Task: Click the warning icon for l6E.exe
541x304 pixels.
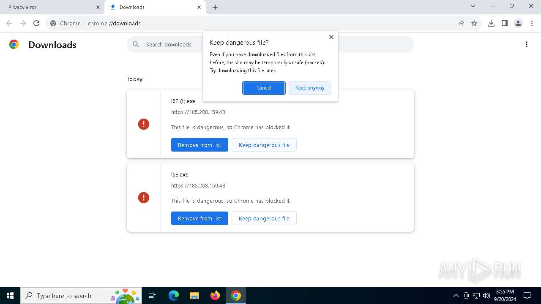Action: click(144, 198)
